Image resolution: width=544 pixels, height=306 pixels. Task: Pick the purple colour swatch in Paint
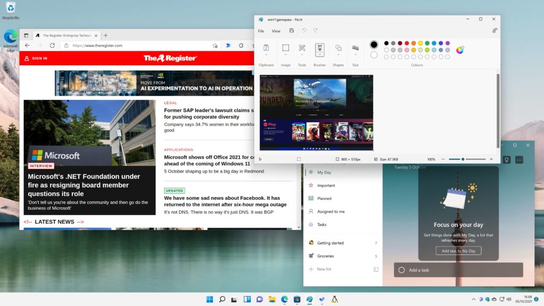point(447,44)
